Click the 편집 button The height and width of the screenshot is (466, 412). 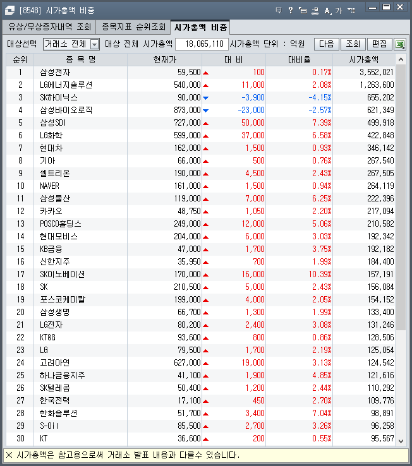(x=380, y=44)
